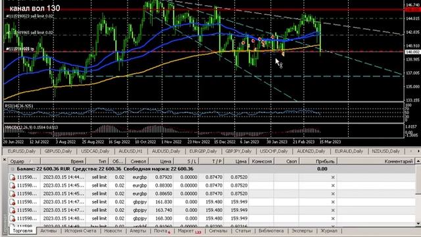The width and height of the screenshot is (421, 237).
Task: Switch to GBPJPY,Daily chart tab
Action: 238,151
